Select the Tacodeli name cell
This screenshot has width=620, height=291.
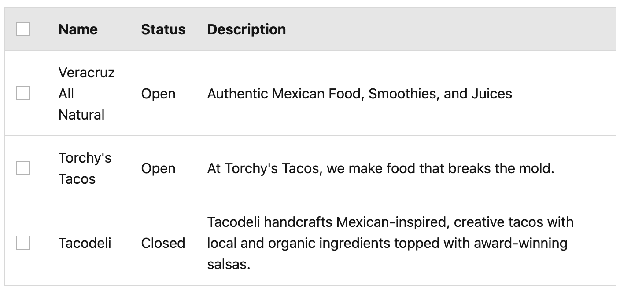[85, 243]
